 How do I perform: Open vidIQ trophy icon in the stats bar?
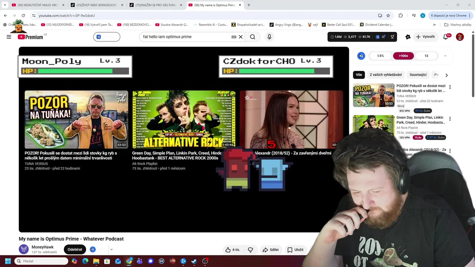[x=392, y=37]
